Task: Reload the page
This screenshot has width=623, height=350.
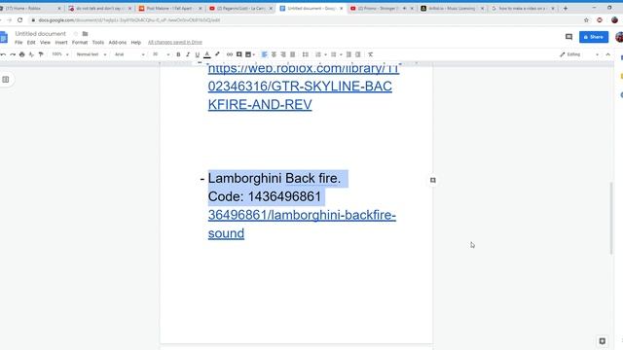Action: click(19, 19)
